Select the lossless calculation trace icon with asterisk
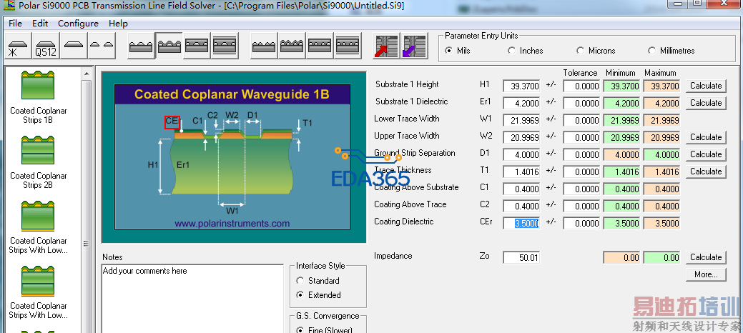This screenshot has width=743, height=333. pos(19,46)
